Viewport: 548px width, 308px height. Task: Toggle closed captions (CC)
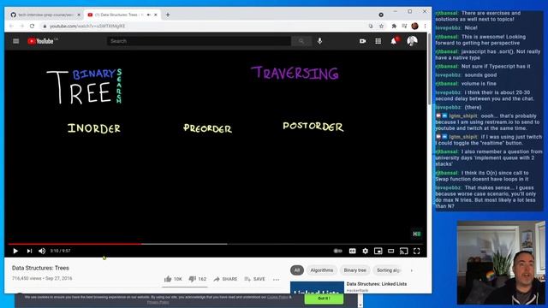(x=352, y=251)
